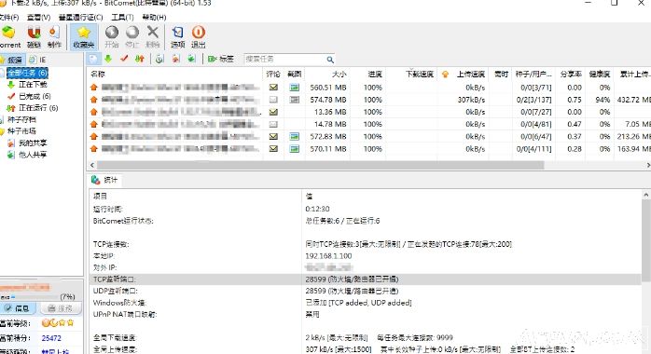The height and width of the screenshot is (354, 651).
Task: Select the 本地IP value 192.168.1.100
Action: click(x=328, y=256)
